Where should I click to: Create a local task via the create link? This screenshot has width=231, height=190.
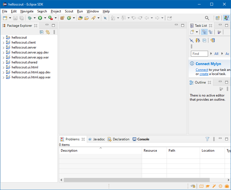204,74
